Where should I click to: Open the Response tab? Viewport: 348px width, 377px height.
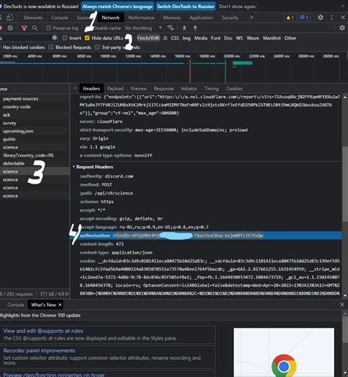(164, 88)
